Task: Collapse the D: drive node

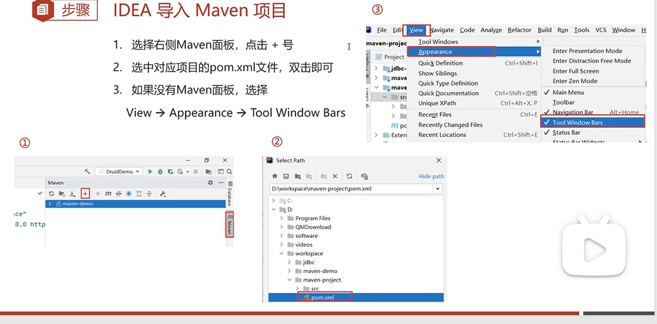Action: coord(274,210)
